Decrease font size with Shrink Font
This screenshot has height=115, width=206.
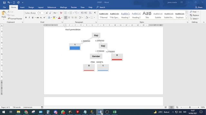pyautogui.click(x=50, y=13)
